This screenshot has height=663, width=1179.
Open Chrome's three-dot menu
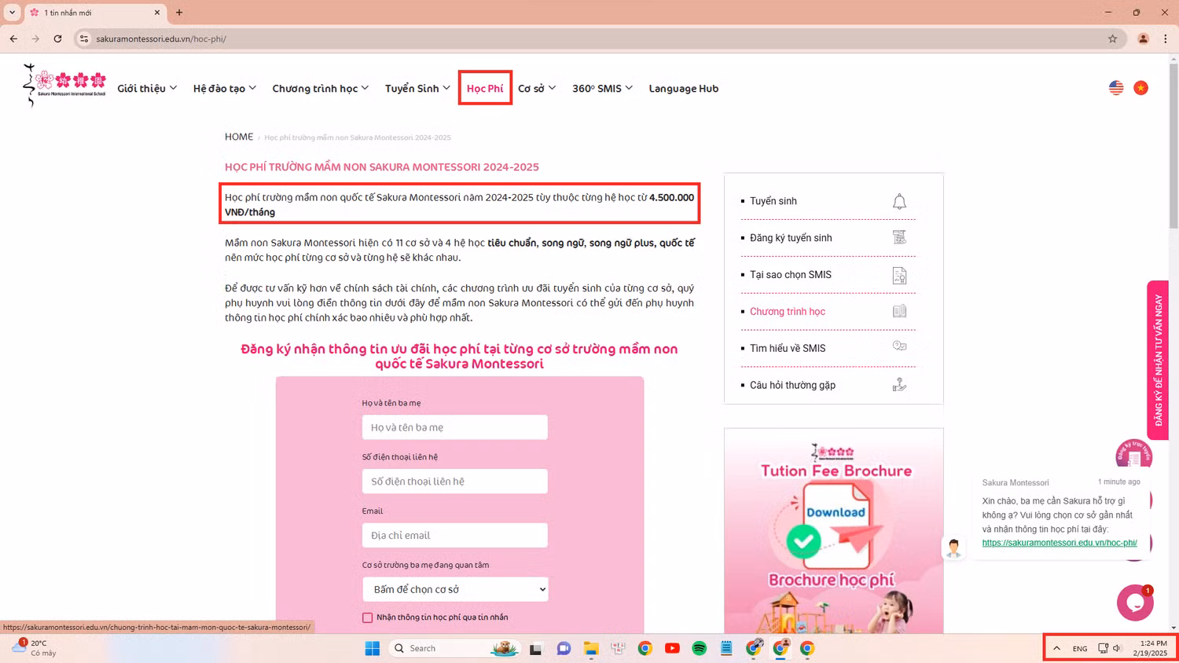1165,38
